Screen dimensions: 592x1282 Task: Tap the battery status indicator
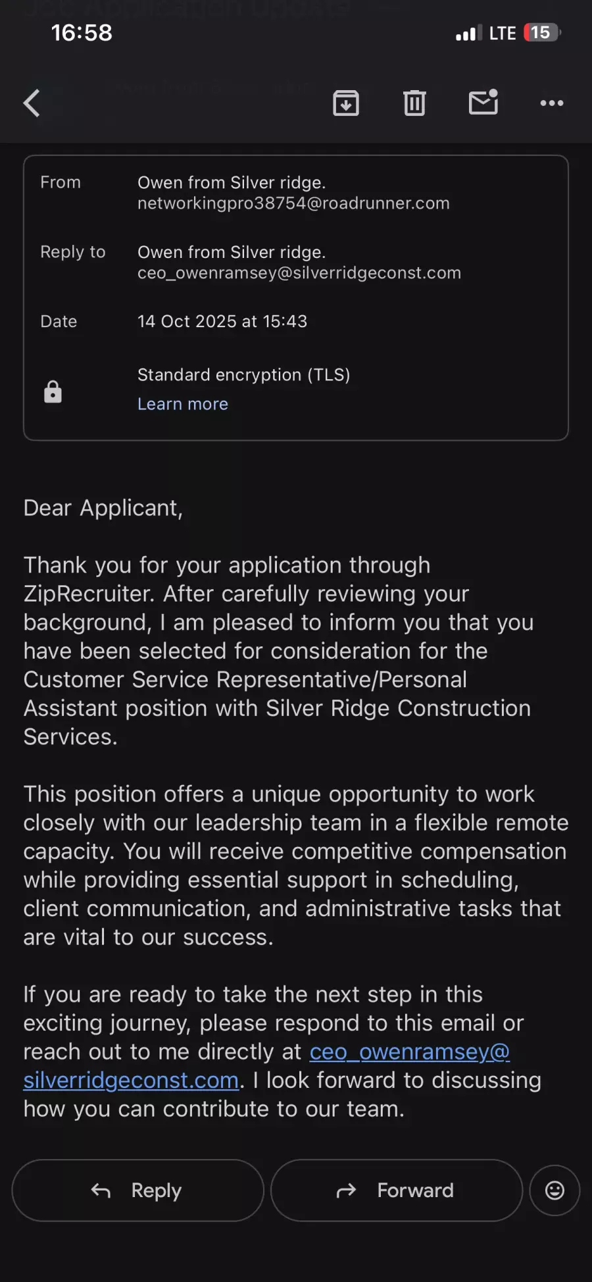(541, 33)
